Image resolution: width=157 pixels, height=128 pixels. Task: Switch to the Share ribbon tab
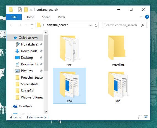46,17
